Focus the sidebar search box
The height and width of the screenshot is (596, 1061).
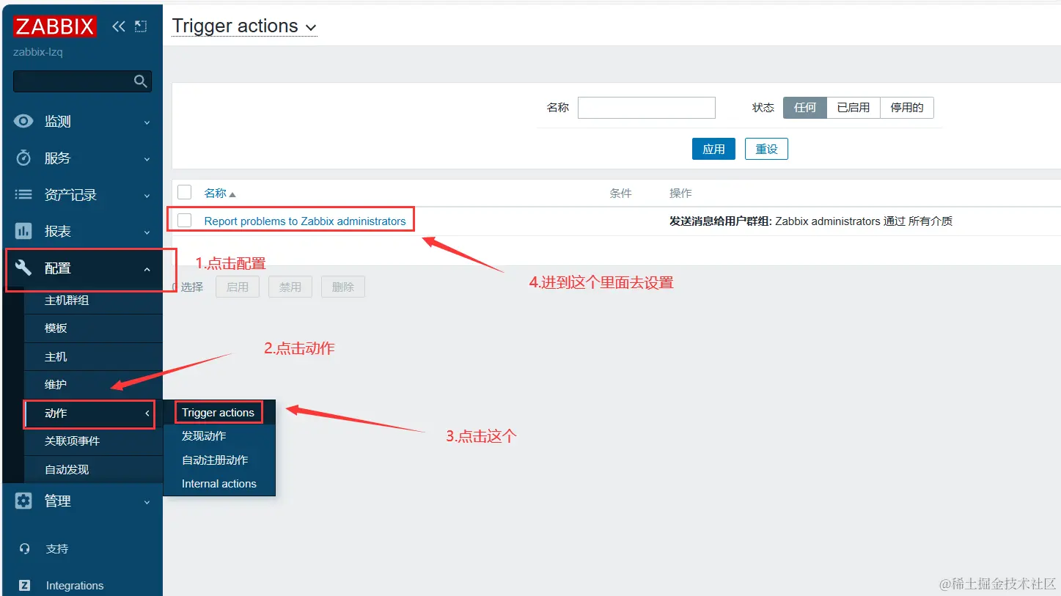pyautogui.click(x=82, y=81)
